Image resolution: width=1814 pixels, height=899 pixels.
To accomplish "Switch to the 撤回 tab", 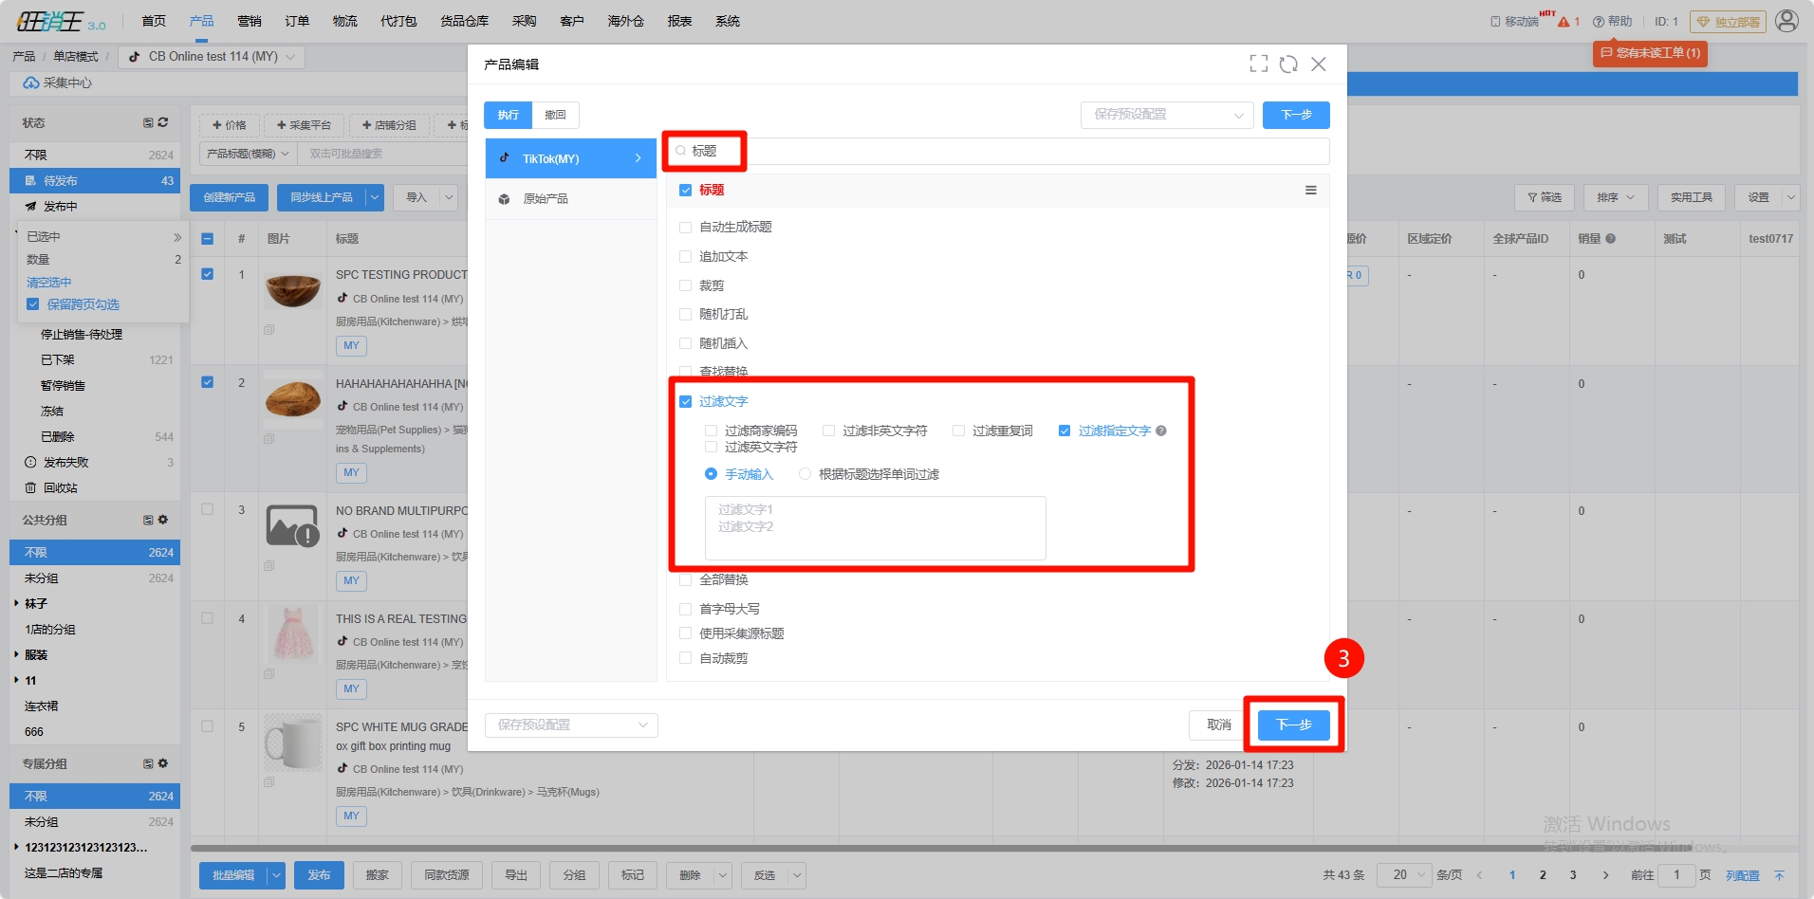I will [x=555, y=115].
